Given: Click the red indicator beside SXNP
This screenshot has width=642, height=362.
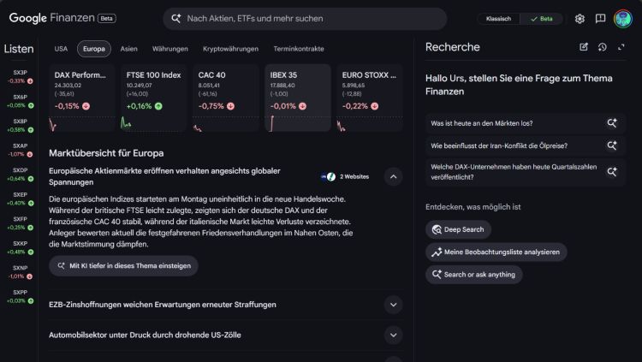Looking at the screenshot, I should (x=29, y=276).
